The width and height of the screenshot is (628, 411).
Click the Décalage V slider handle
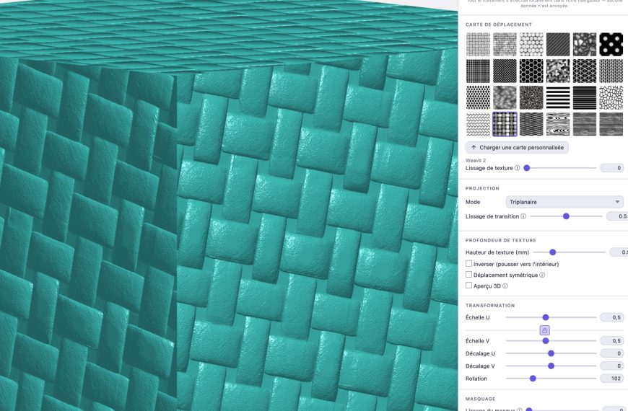551,366
